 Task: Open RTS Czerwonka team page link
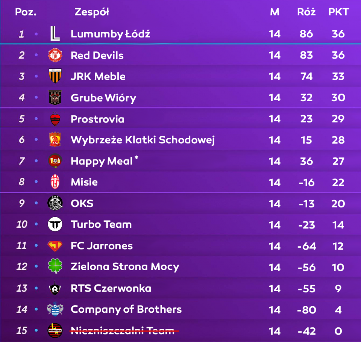click(x=111, y=288)
